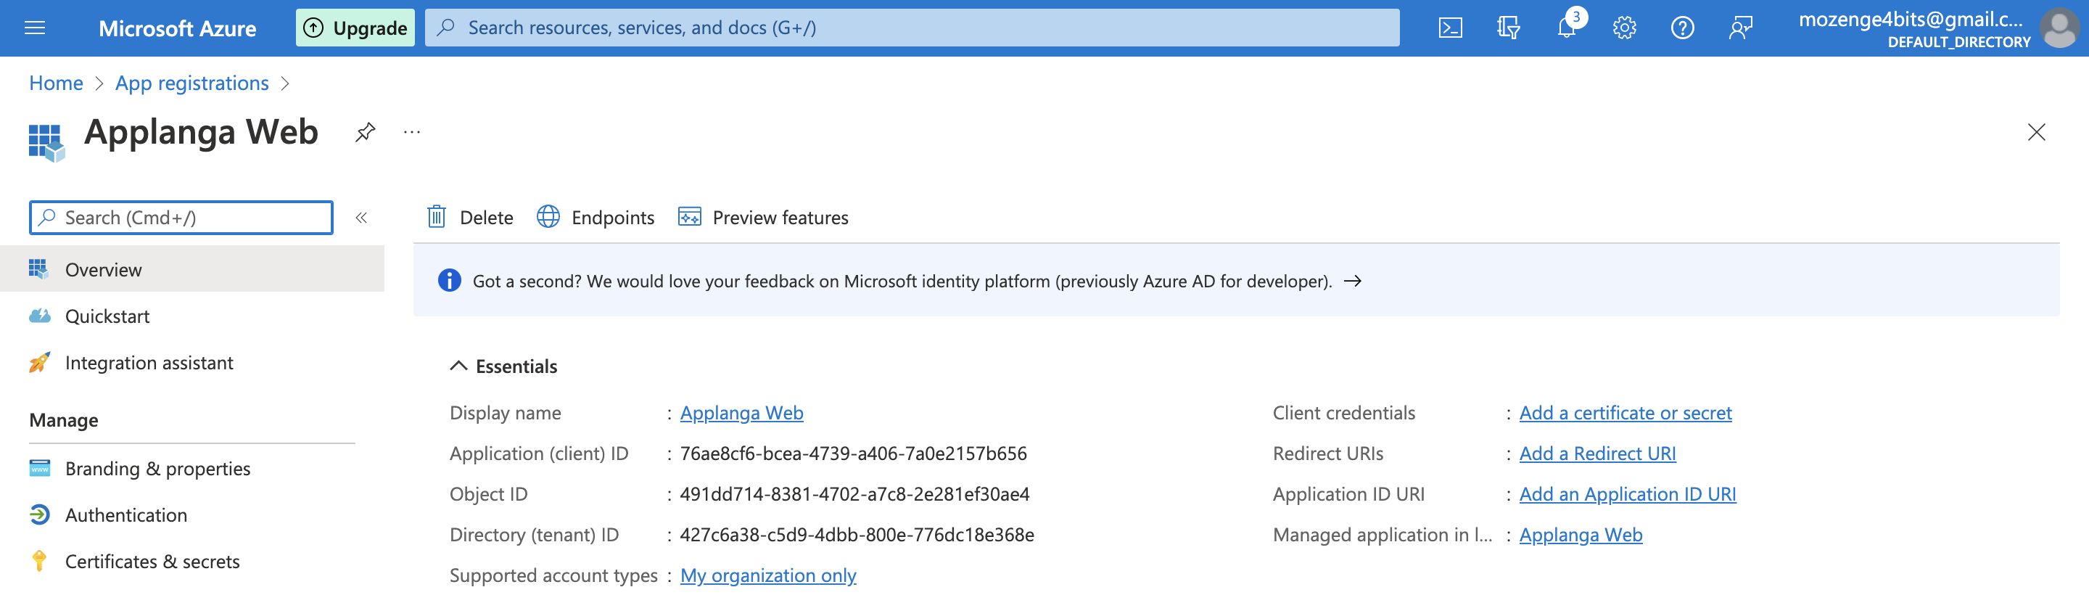Open Cloud Shell from the top bar
The image size is (2089, 595).
(x=1450, y=28)
